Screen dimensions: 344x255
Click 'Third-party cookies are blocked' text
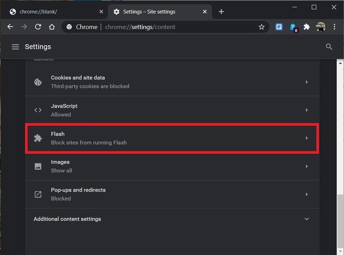(x=90, y=86)
